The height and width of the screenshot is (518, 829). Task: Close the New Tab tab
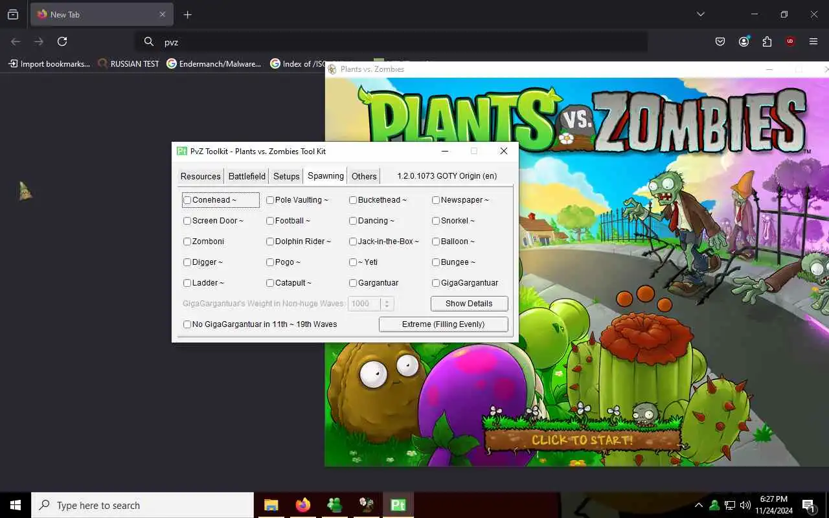pyautogui.click(x=163, y=14)
